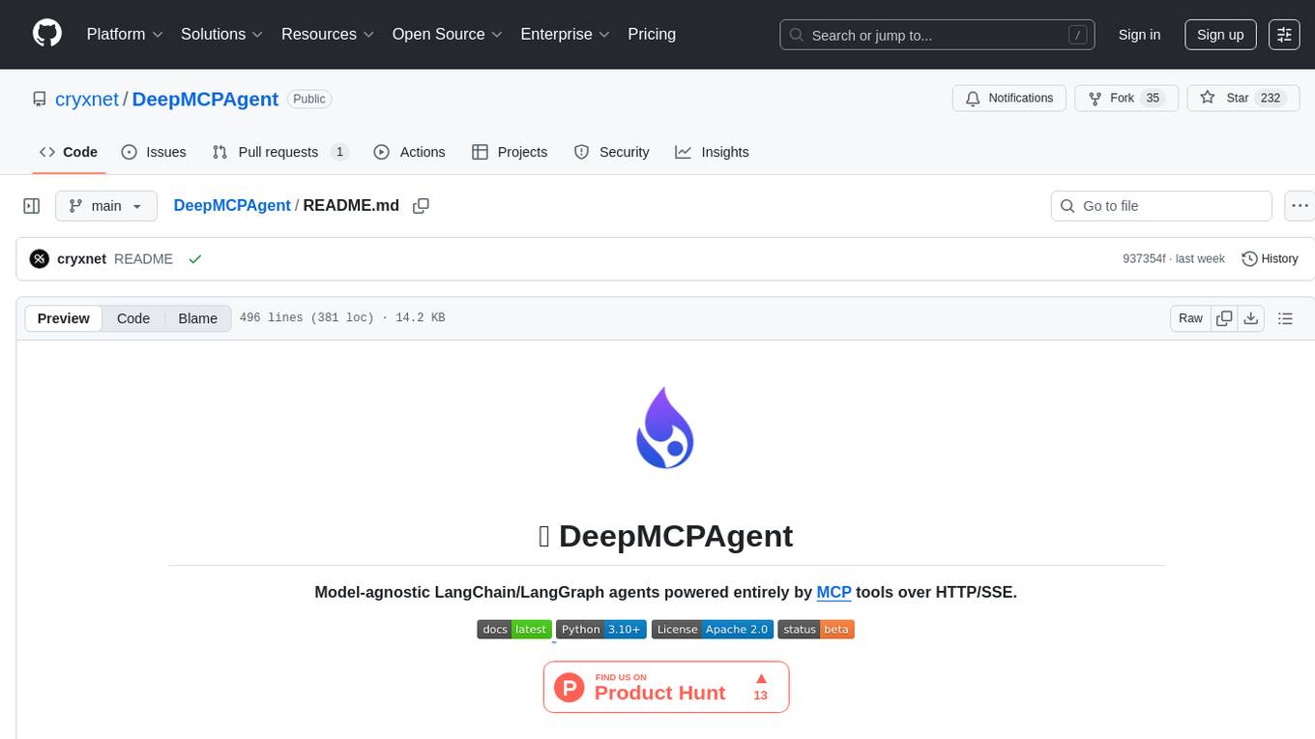Focus the Search or jump to field
Screen dimensions: 1315x739
937,35
